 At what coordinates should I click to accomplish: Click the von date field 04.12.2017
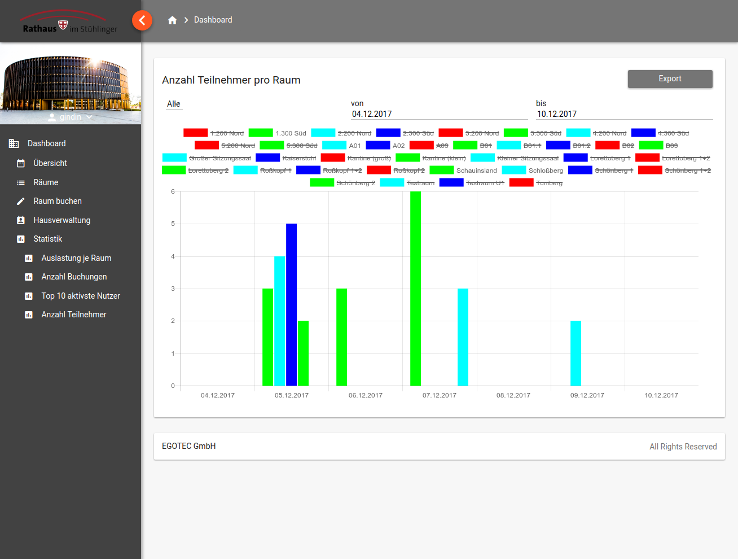pyautogui.click(x=440, y=114)
